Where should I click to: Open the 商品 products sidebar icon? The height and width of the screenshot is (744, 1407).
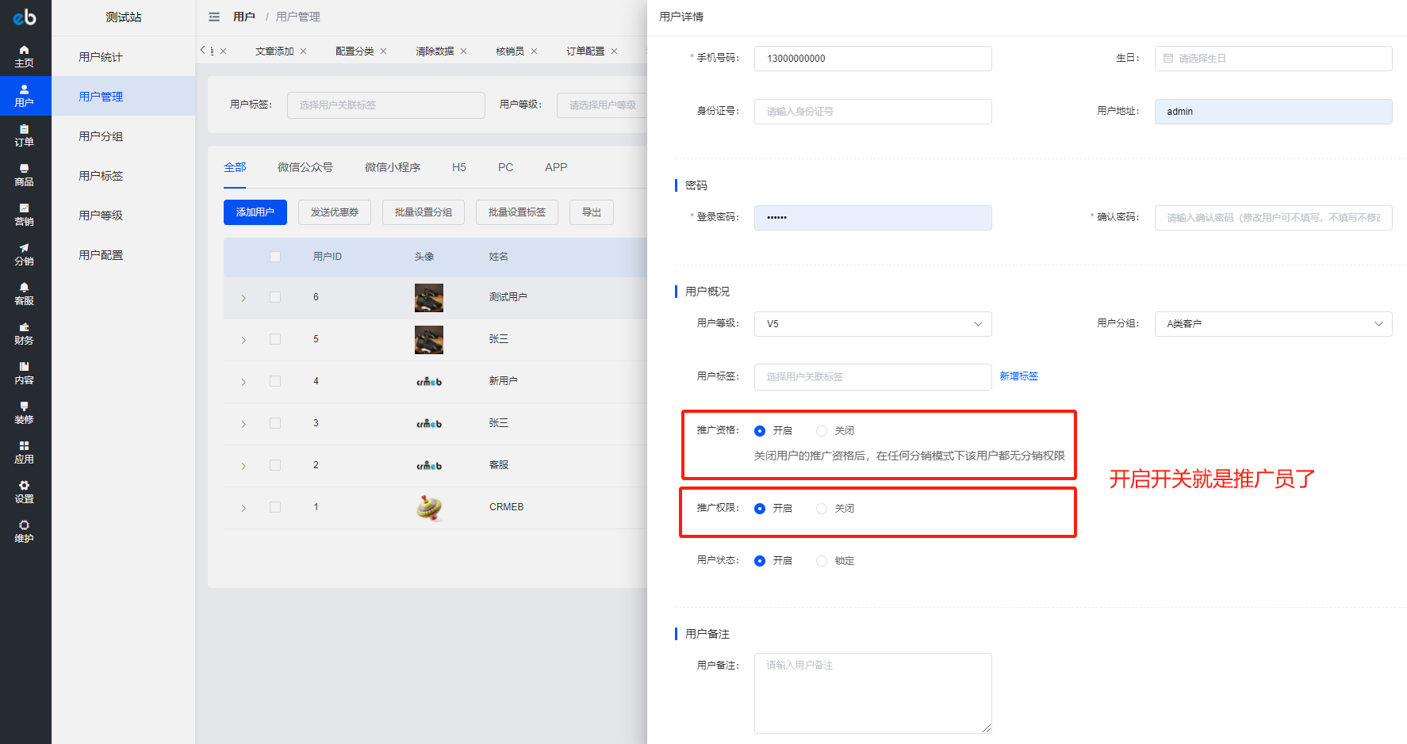point(25,175)
